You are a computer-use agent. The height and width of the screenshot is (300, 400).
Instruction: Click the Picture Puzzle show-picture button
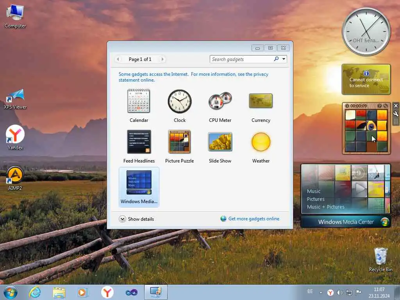click(380, 106)
